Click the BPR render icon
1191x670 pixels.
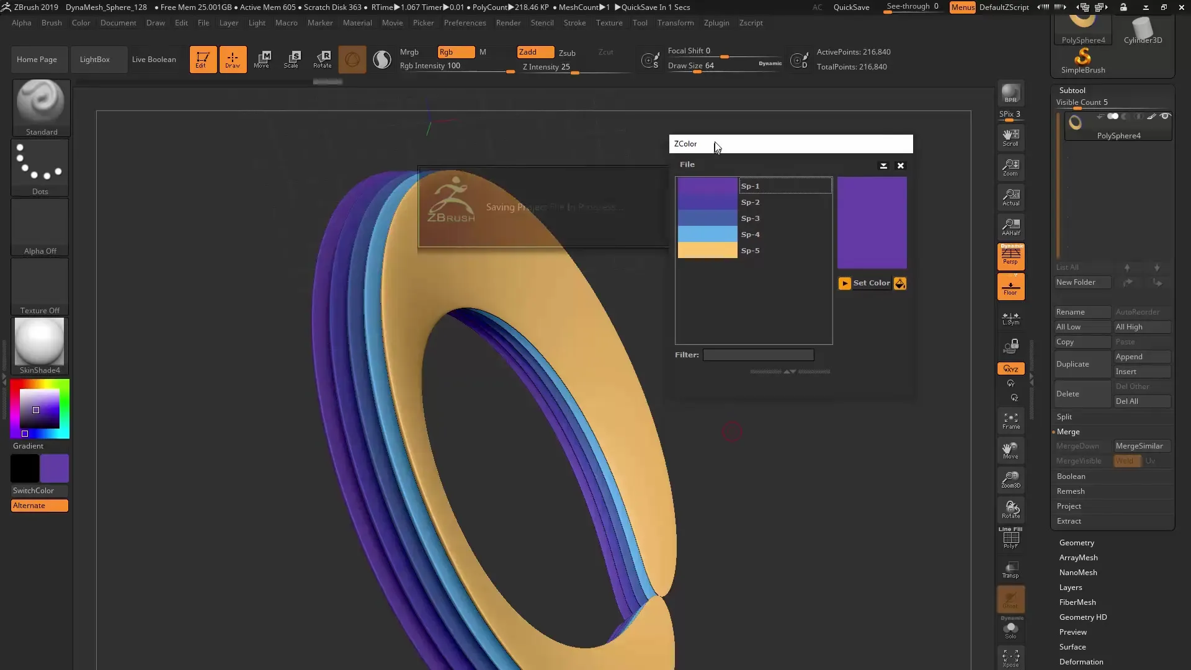tap(1010, 94)
